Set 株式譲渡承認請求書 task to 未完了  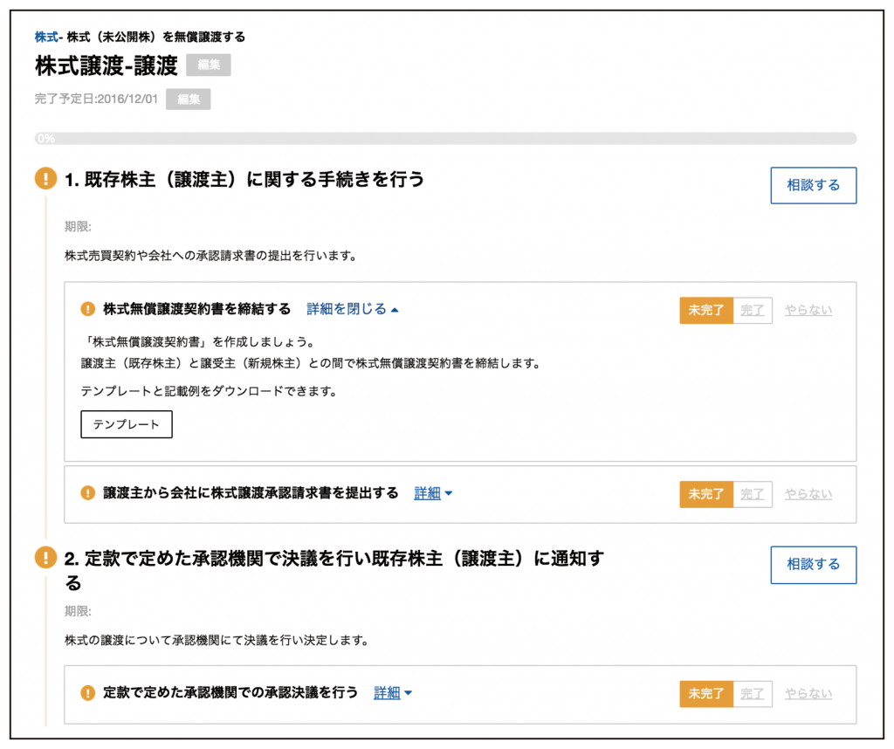click(x=705, y=495)
